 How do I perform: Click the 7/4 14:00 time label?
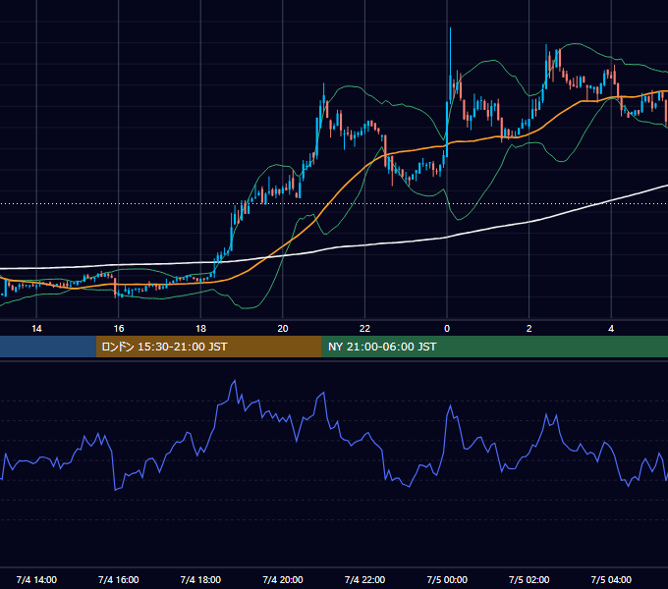[36, 579]
